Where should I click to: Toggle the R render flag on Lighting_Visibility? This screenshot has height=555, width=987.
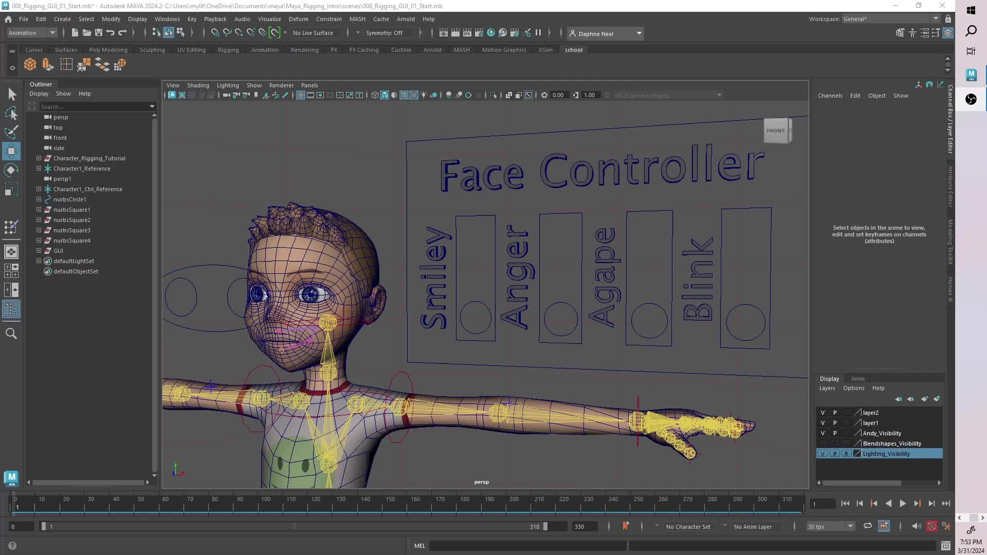846,453
